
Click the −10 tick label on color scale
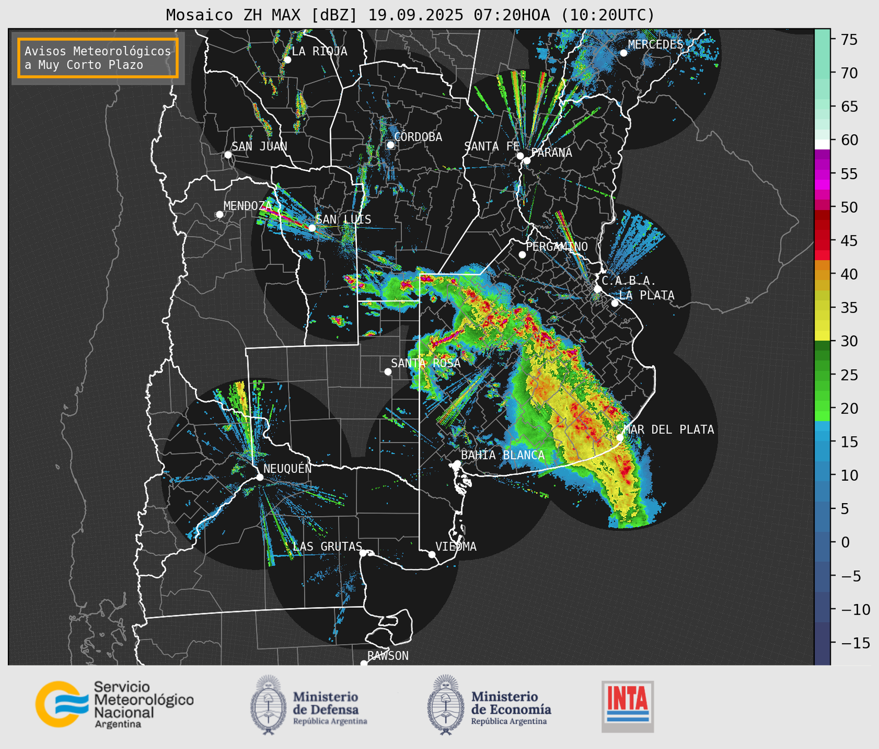click(855, 609)
